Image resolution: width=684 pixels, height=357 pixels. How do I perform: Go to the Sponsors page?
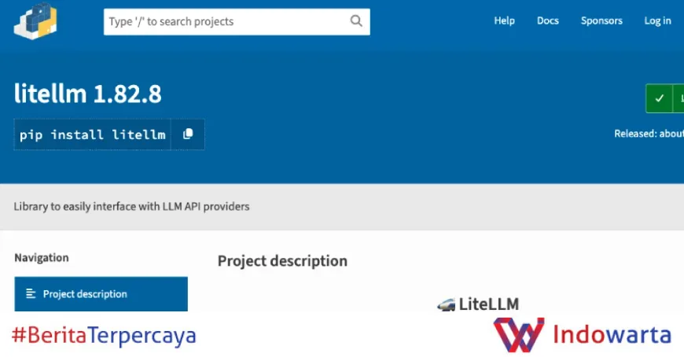click(x=601, y=20)
